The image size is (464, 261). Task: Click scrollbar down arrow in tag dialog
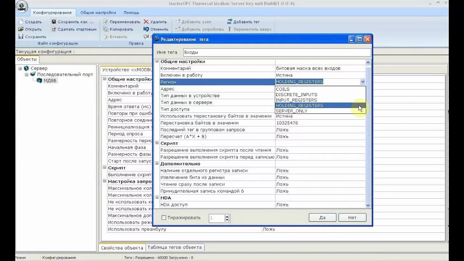(368, 205)
